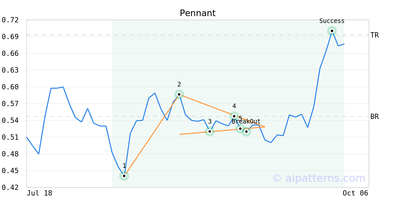Image resolution: width=395 pixels, height=207 pixels.
Task: Click the Jul 18 start date label
Action: pos(39,193)
